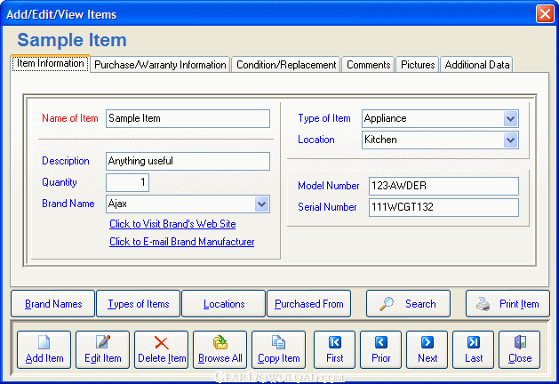Open the Brand Names list button
The width and height of the screenshot is (559, 384).
pos(53,304)
